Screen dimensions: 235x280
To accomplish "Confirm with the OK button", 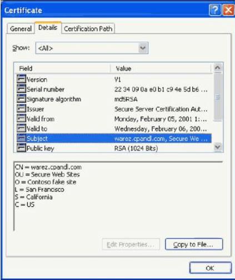I will tap(211, 268).
